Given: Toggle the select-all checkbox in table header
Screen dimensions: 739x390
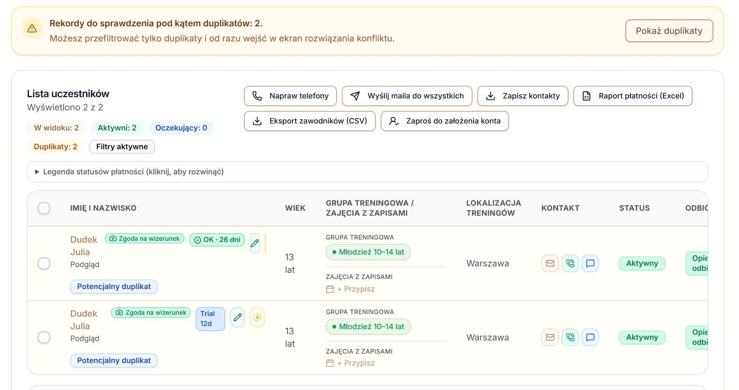Looking at the screenshot, I should tap(44, 208).
